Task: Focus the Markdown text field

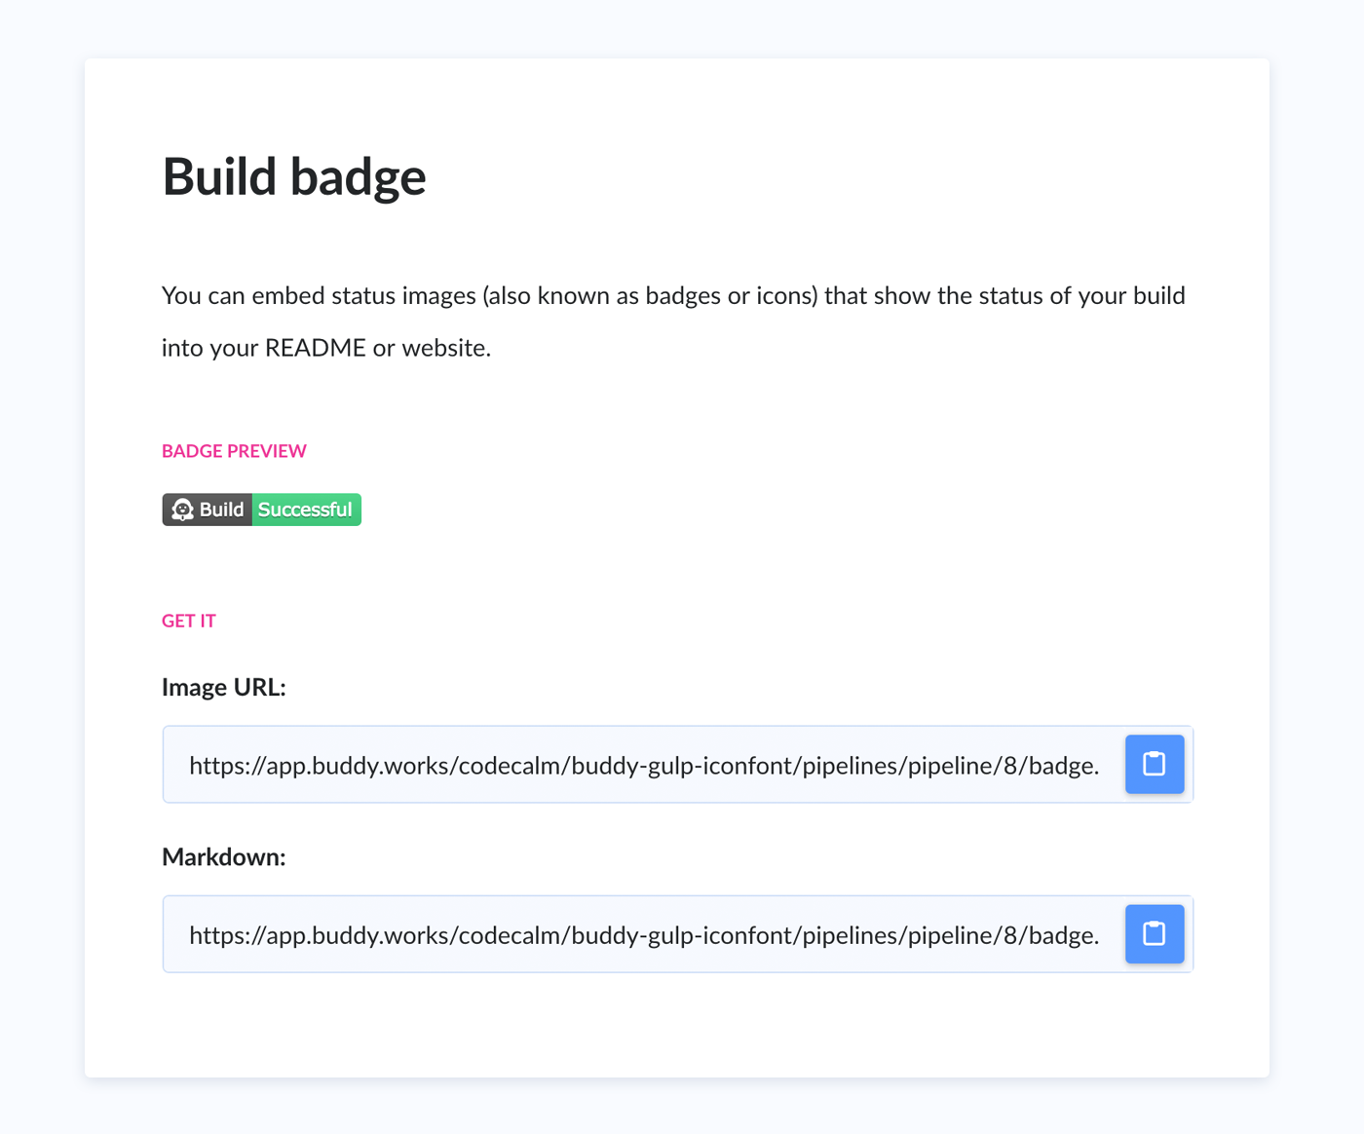Action: 644,933
